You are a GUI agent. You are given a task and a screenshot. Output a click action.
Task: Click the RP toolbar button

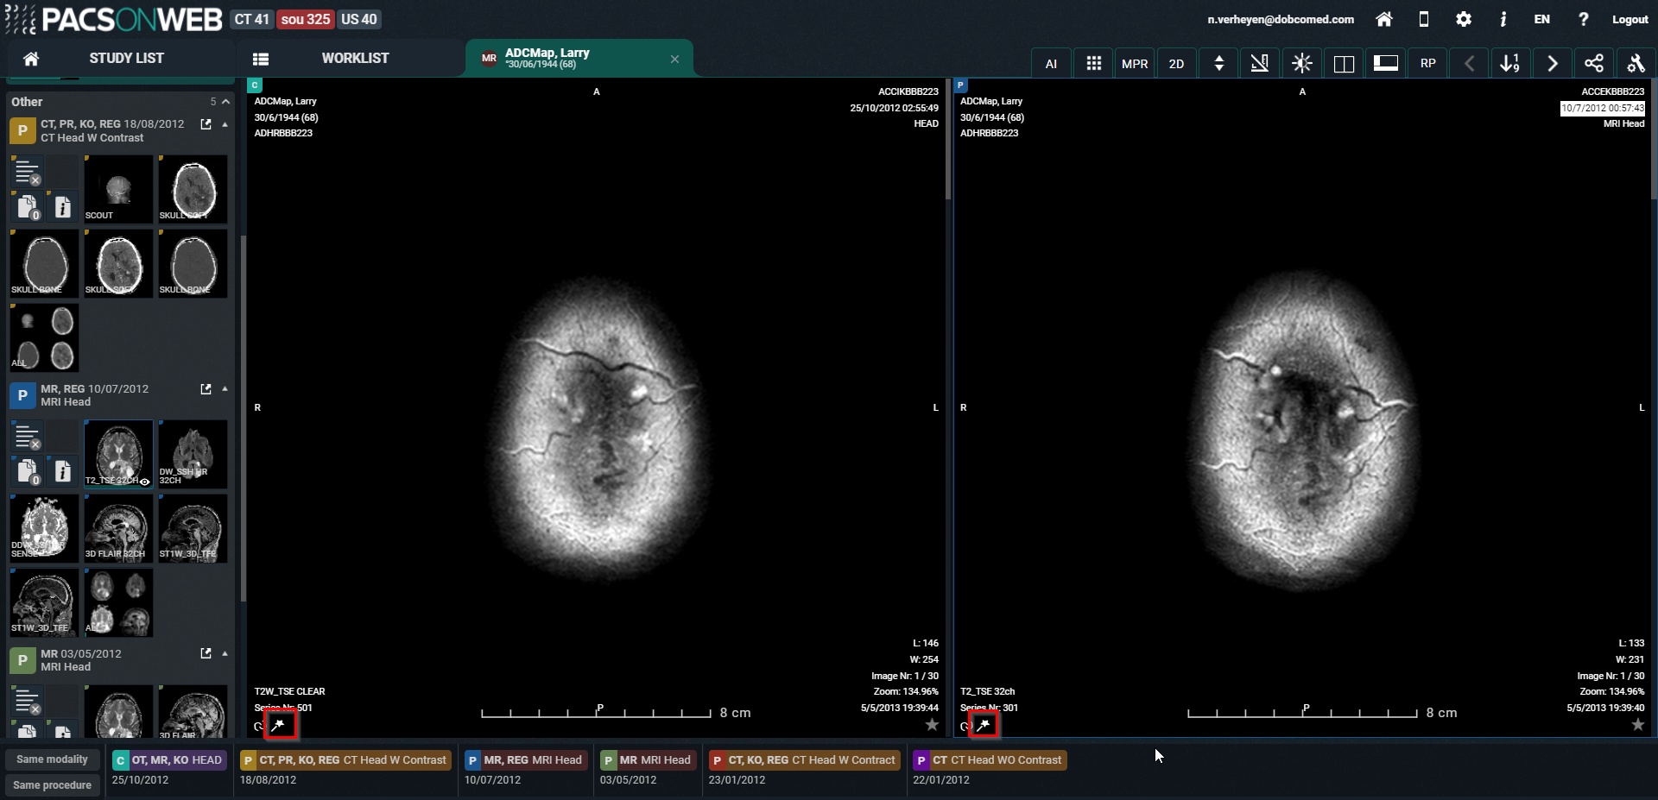click(1427, 64)
